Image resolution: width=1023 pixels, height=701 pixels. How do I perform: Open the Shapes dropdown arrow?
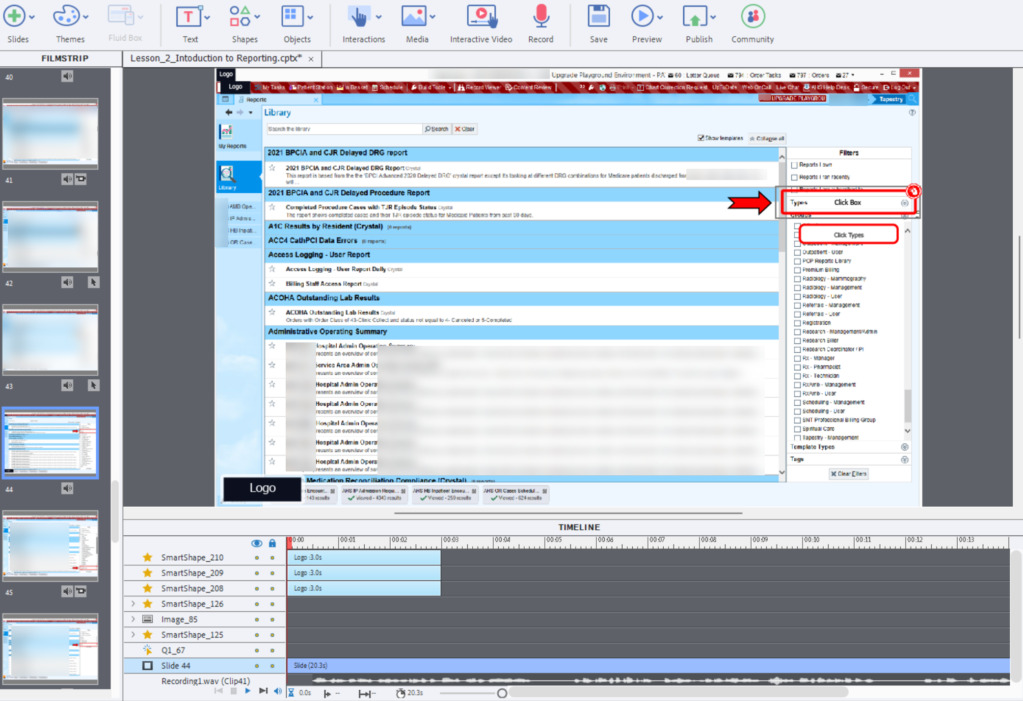coord(258,17)
